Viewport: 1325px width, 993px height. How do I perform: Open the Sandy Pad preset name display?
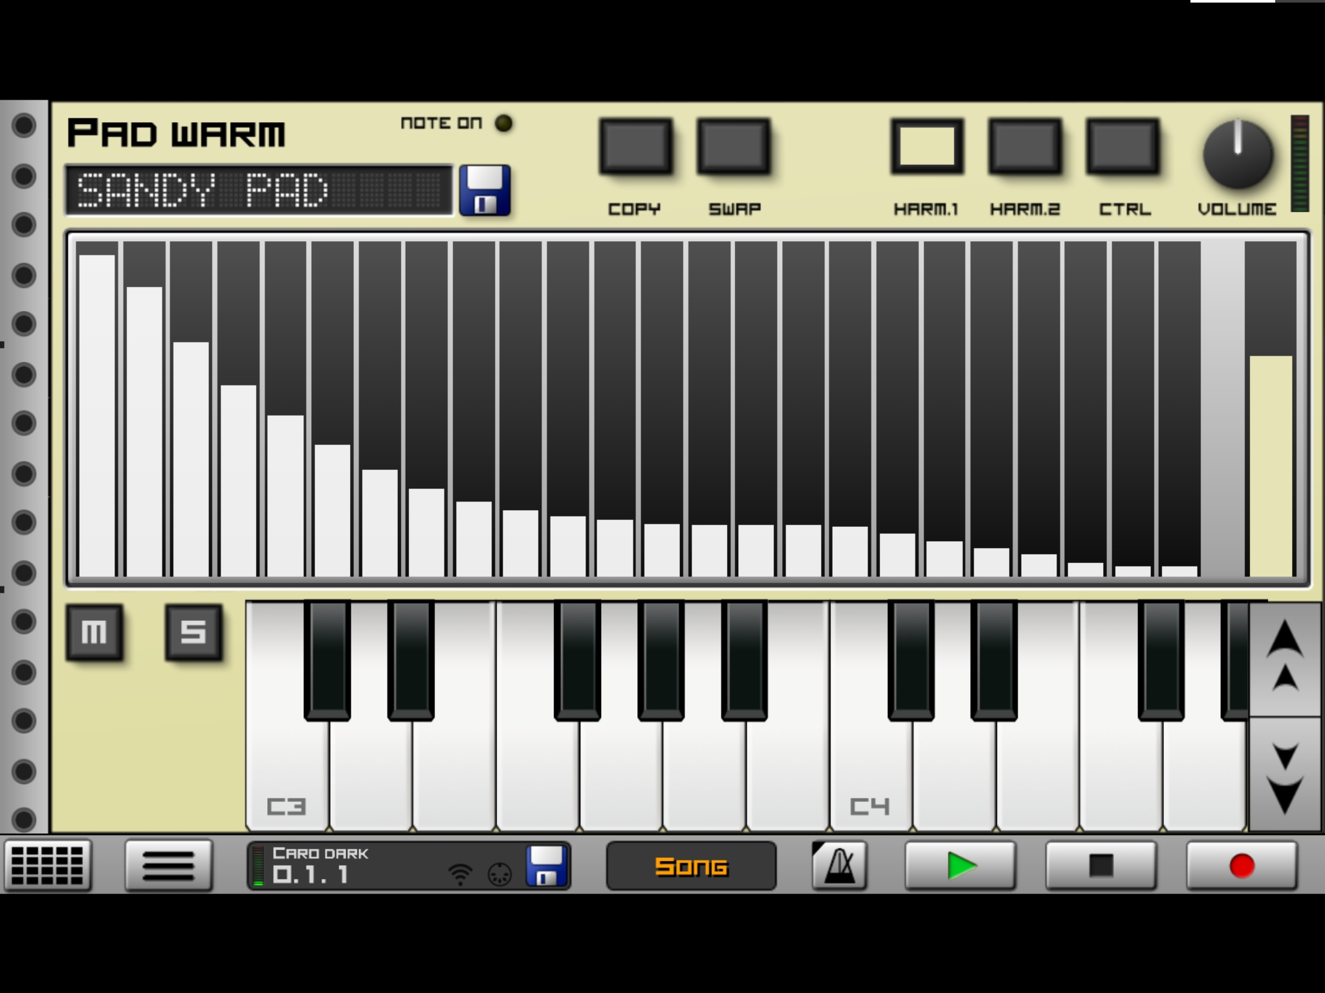259,190
